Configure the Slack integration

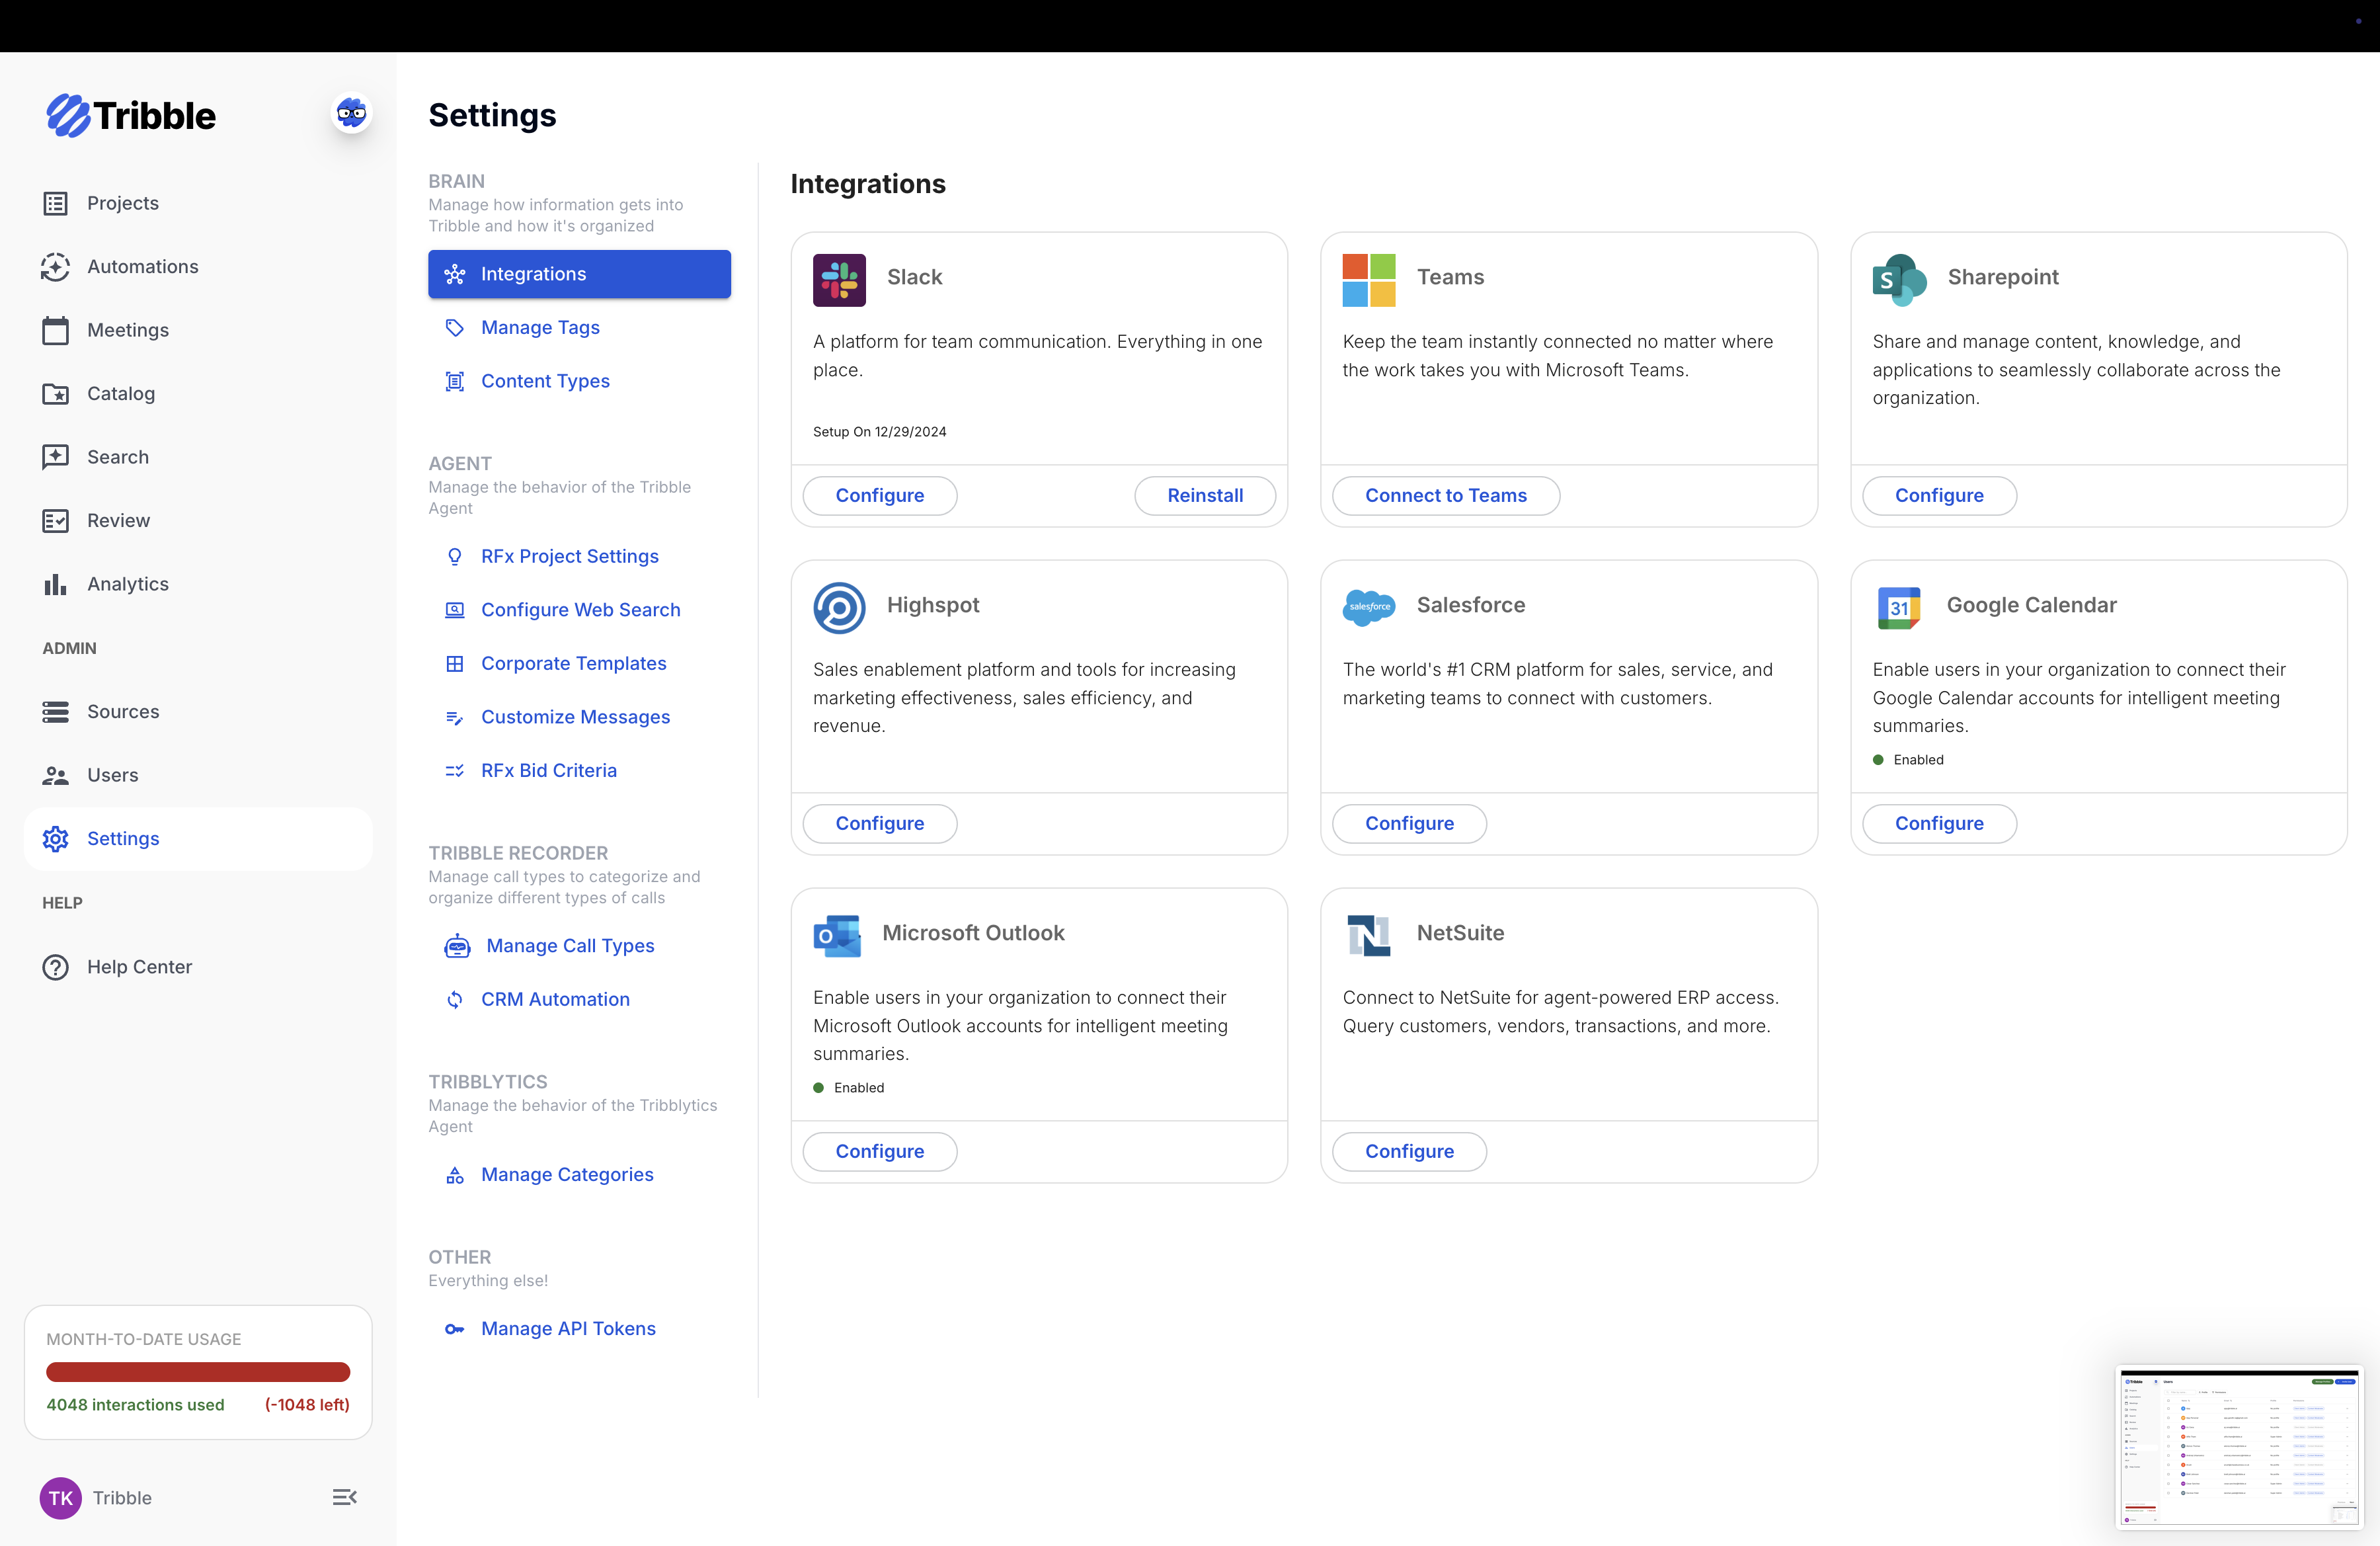pyautogui.click(x=880, y=496)
